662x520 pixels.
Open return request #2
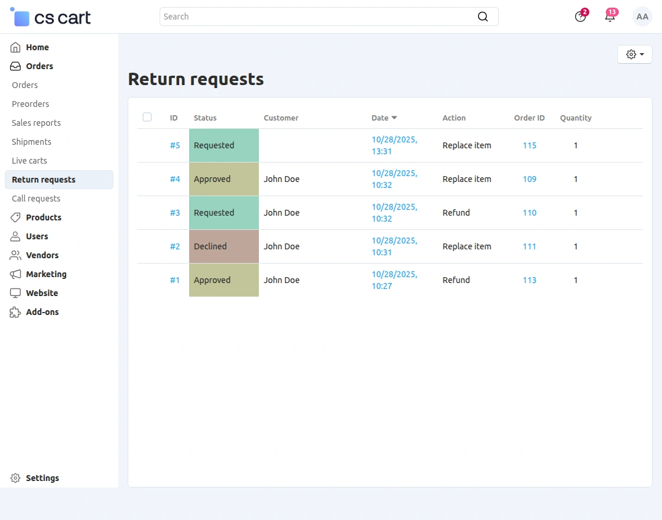[175, 246]
